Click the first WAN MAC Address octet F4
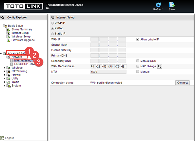Viewport: 195px width, 141px height. tap(93, 66)
